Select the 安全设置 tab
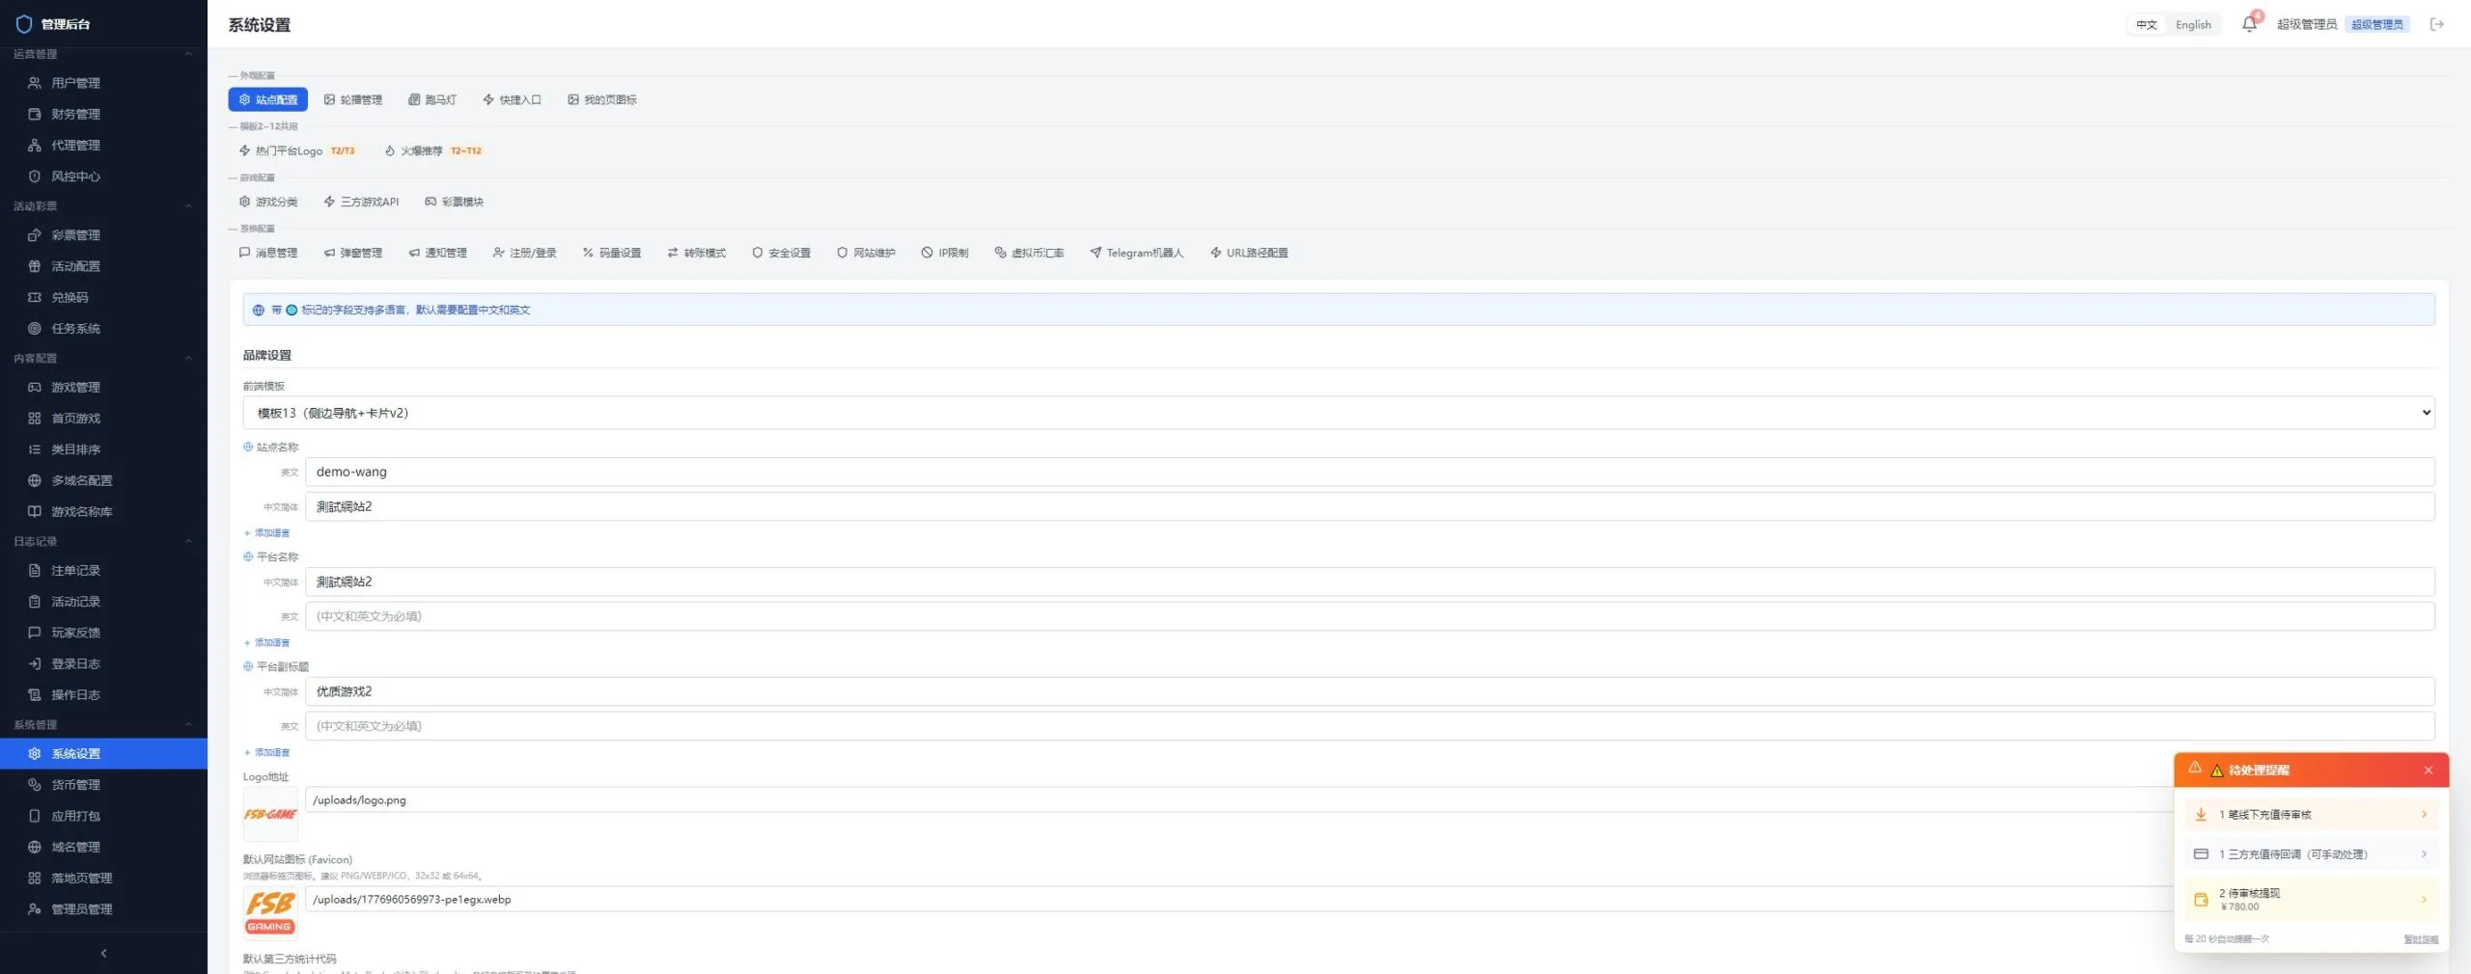The image size is (2471, 974). [x=782, y=253]
